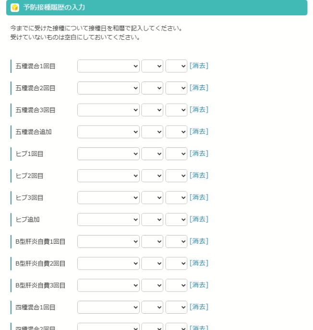The image size is (313, 330).
Task: Open era/year dropdown for B型肝炎自費1回目
Action: click(x=108, y=241)
